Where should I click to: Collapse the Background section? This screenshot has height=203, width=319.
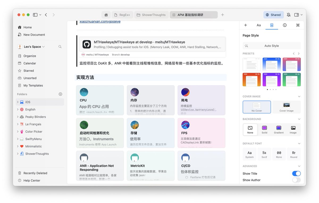[x=299, y=119]
